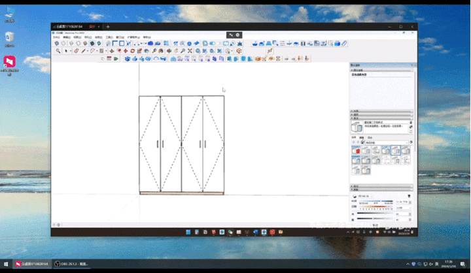This screenshot has height=273, width=471.
Task: Click the paperclip icon in top toolbar
Action: [x=344, y=44]
